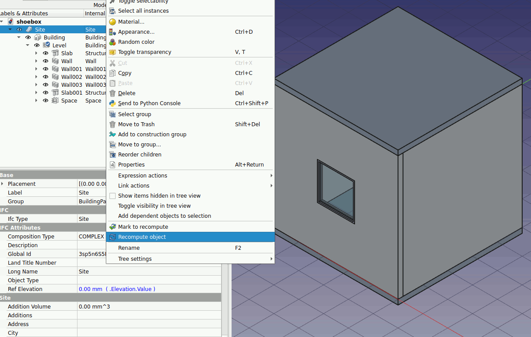Screen dimensions: 531x337
Task: Click the Random color icon
Action: (x=113, y=42)
